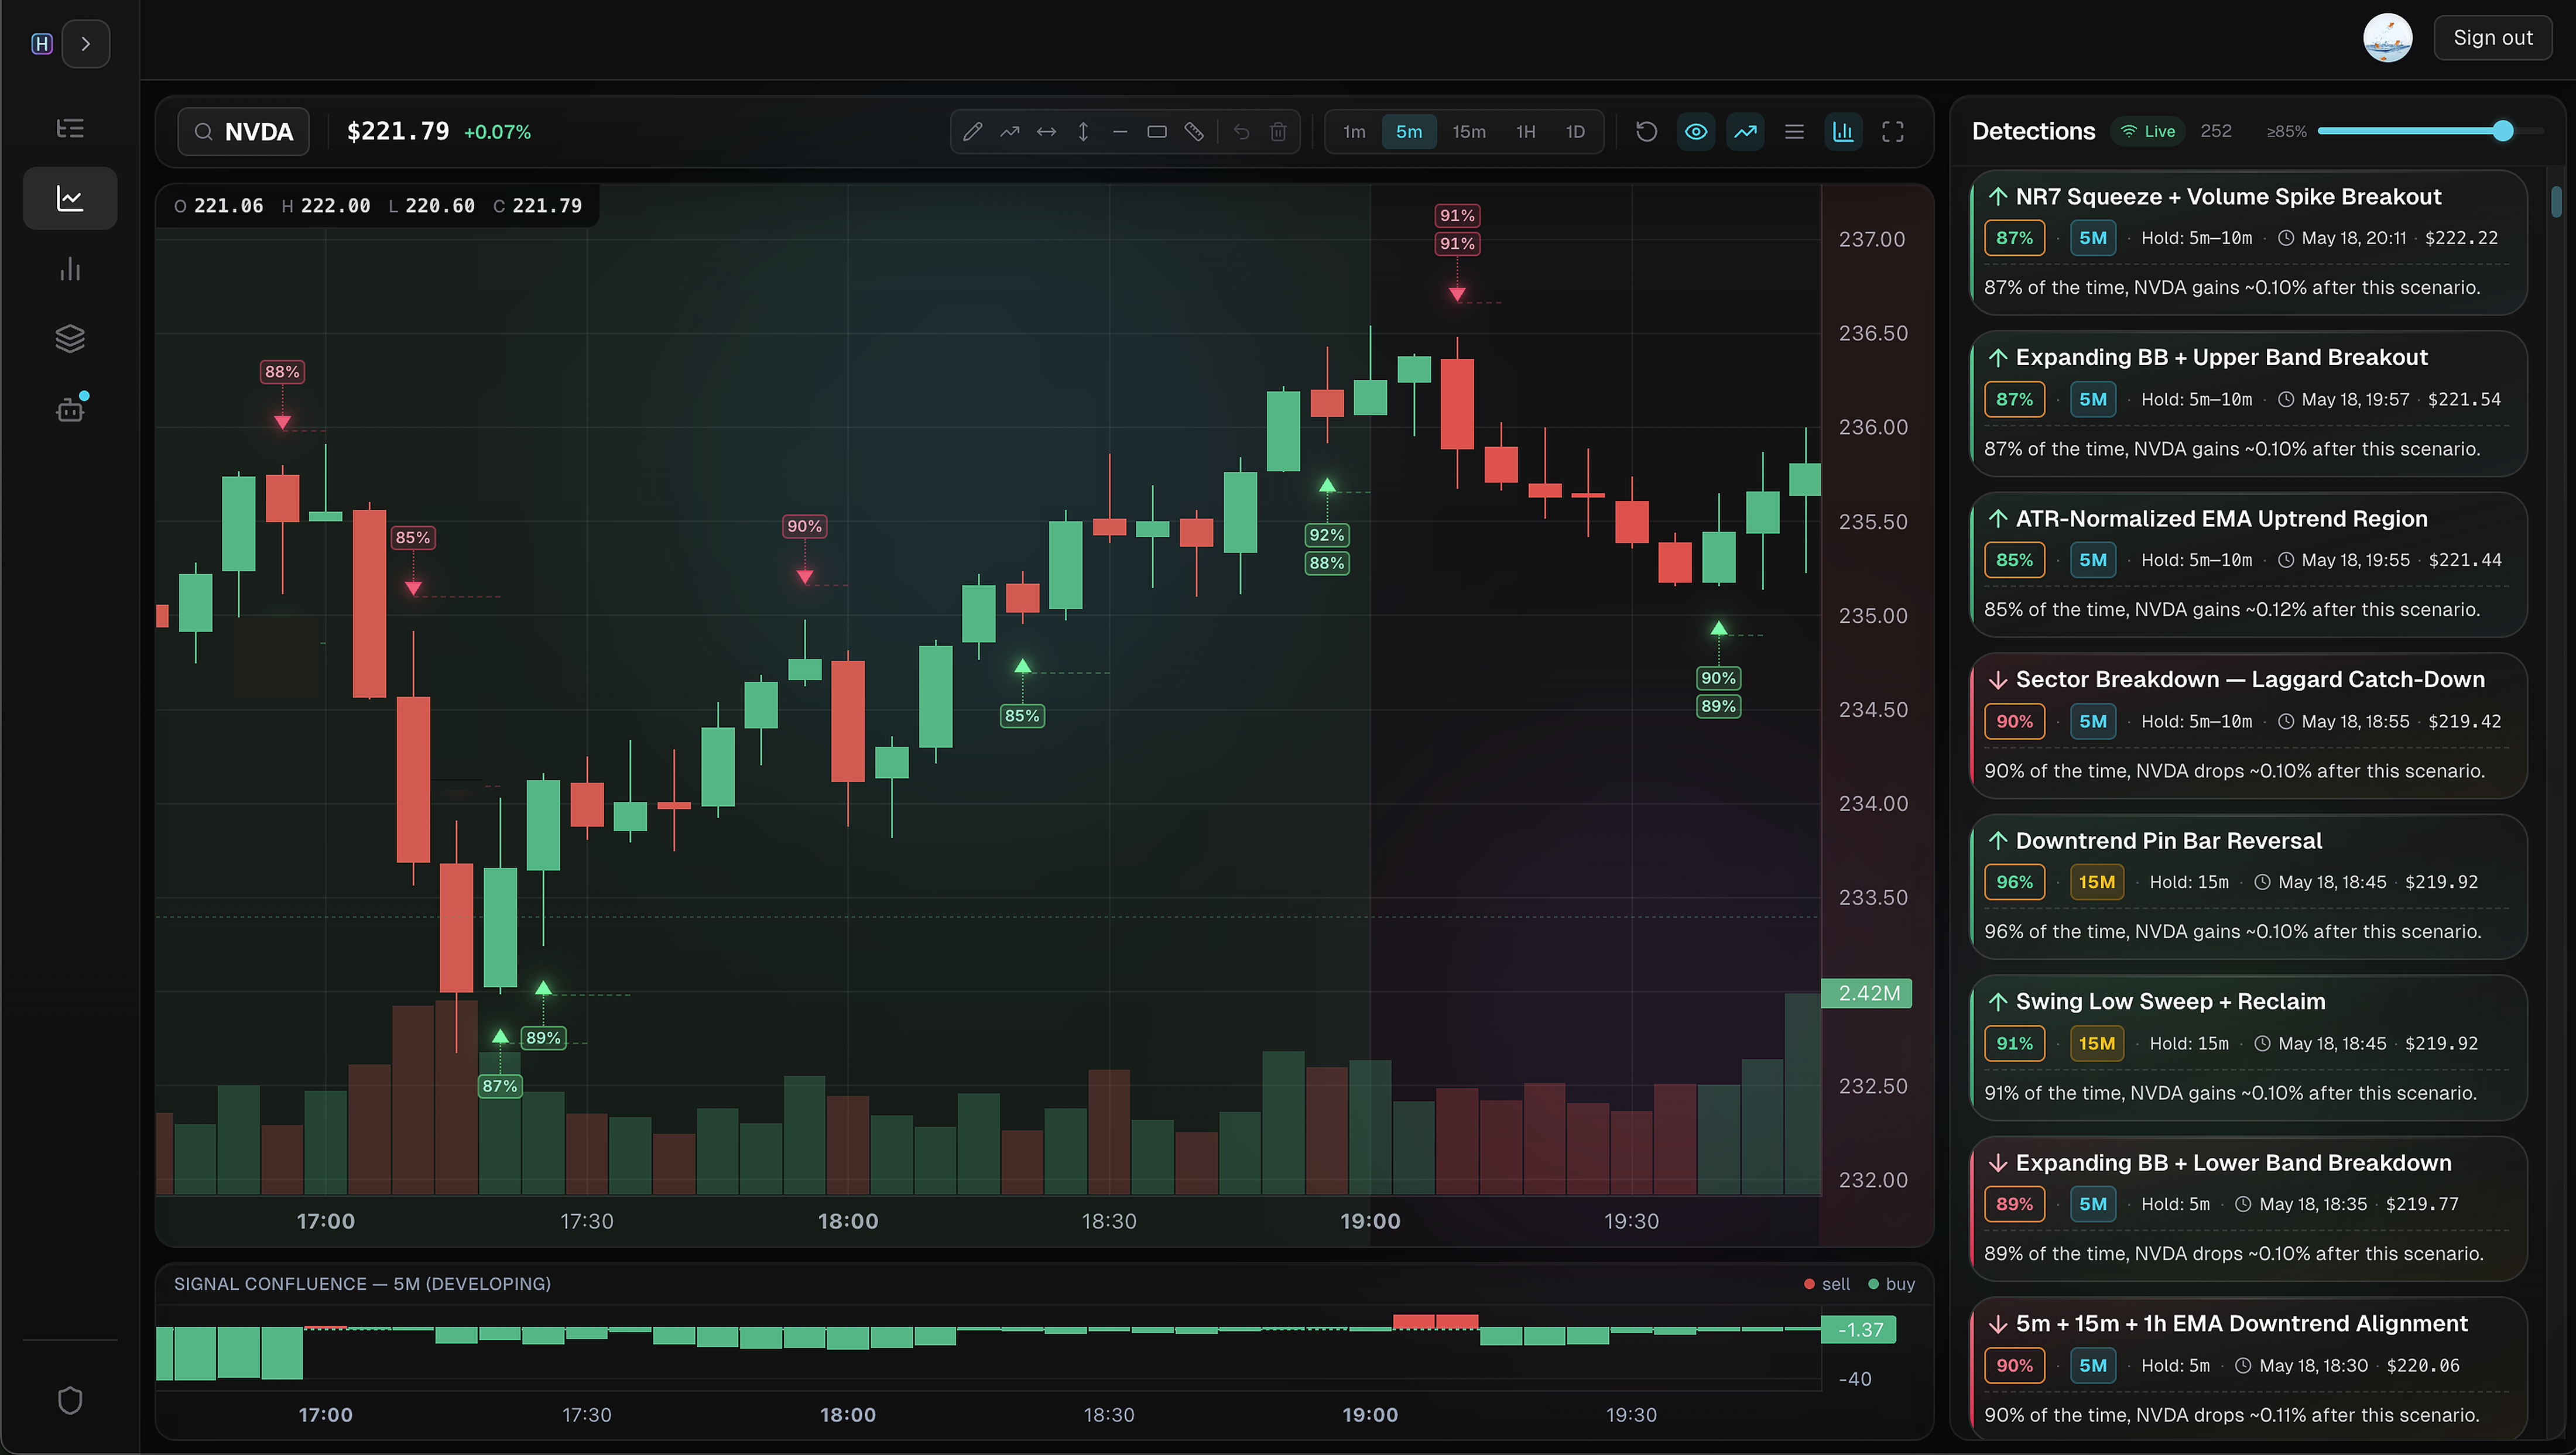Screen dimensions: 2576x1455
Task: Switch to the 15m timeframe
Action: coord(1469,132)
